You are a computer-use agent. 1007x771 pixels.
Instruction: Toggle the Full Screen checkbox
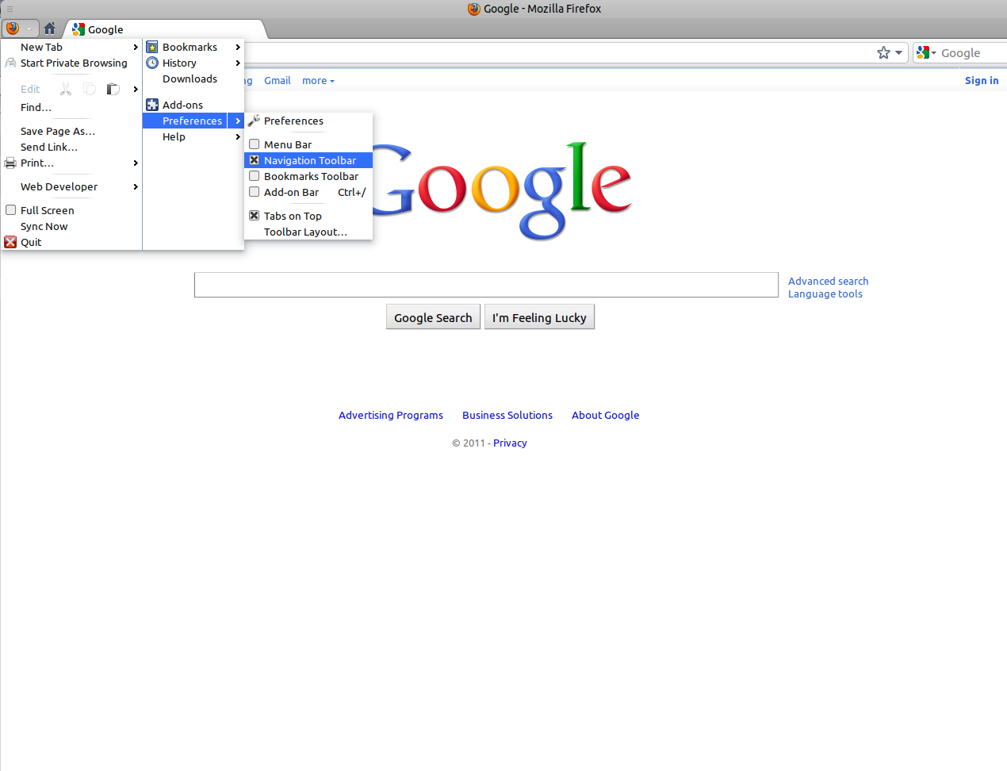(x=11, y=210)
